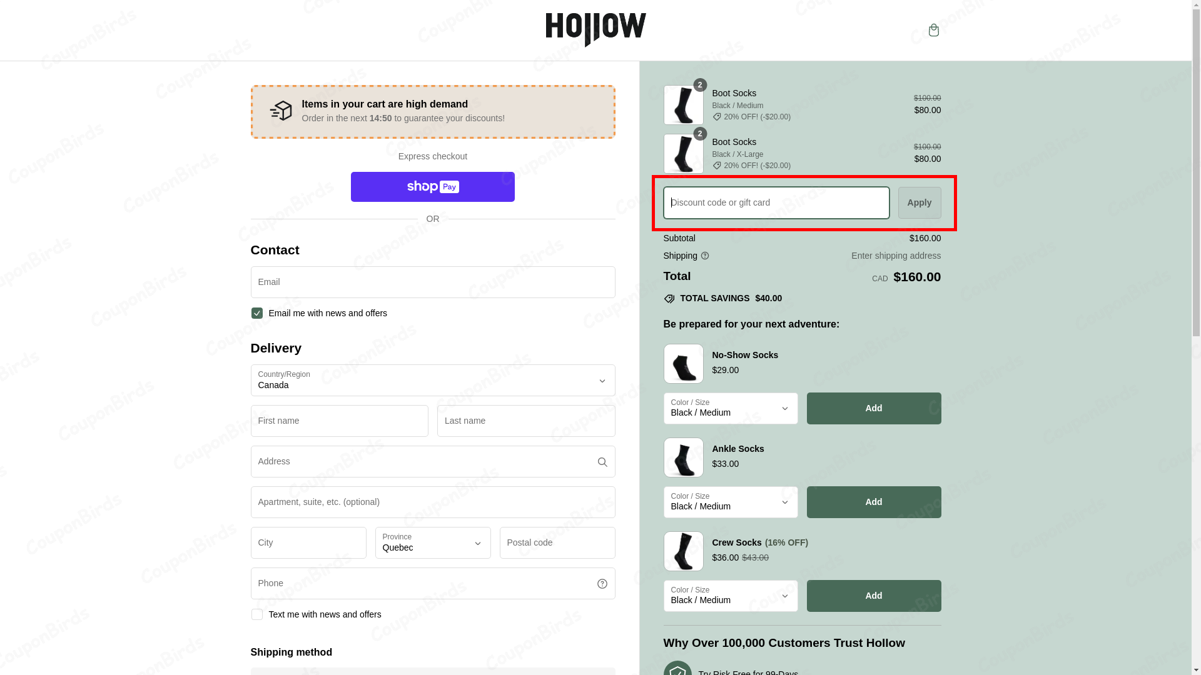Open the Province dropdown showing Quebec

[x=432, y=542]
